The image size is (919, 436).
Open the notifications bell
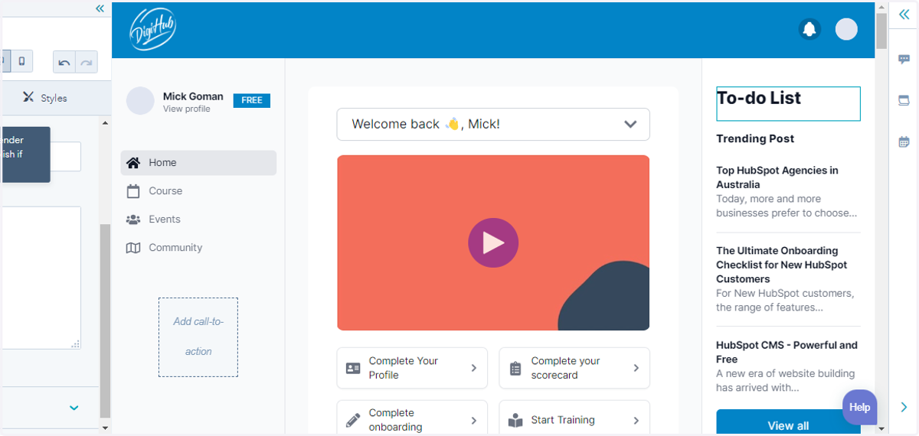809,29
